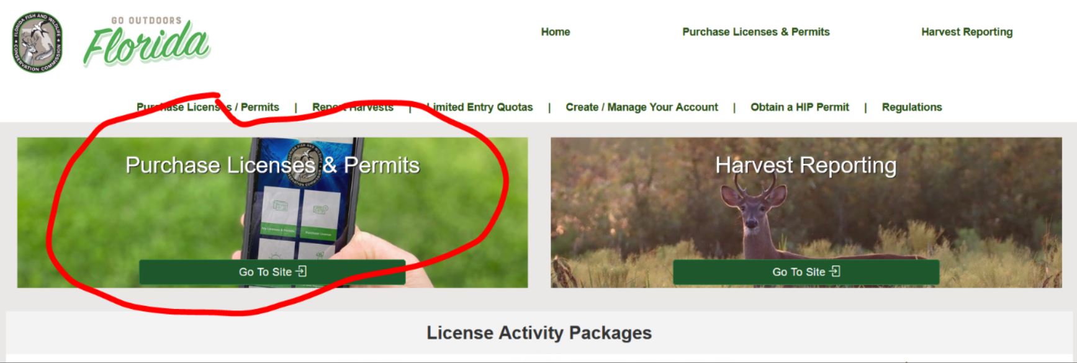Click the exit-arrow icon on Purchase Go To Site

[301, 271]
